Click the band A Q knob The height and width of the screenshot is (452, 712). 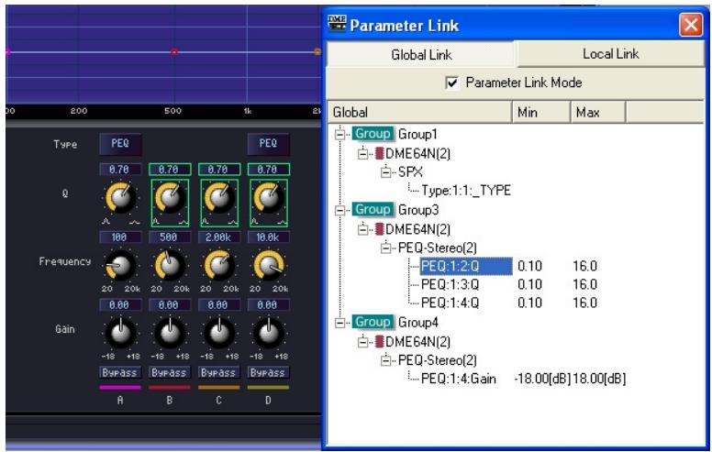(x=120, y=198)
